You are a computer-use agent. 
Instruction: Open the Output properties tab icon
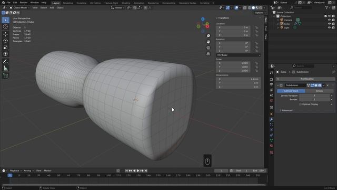272,85
